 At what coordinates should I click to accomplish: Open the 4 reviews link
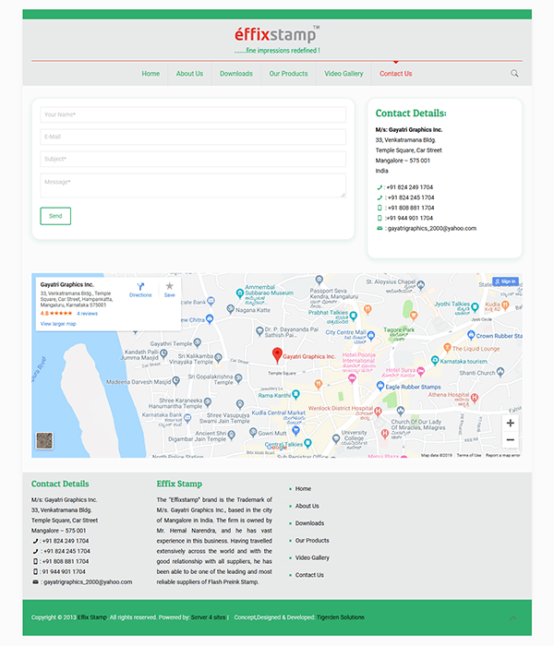click(x=88, y=314)
